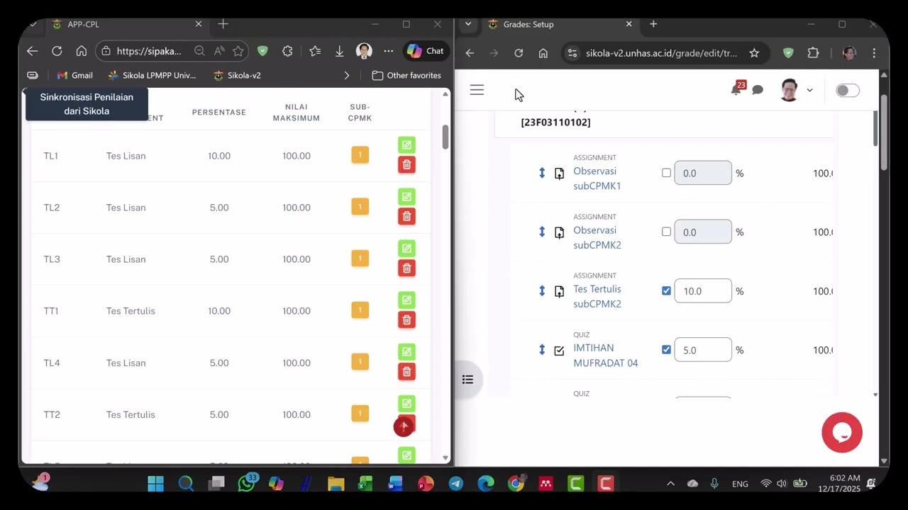Click the Copilot Chat button in Edge
Viewport: 908px width, 510px height.
pos(426,51)
